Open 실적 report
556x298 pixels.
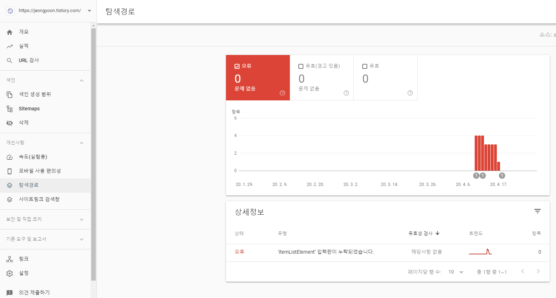[x=45, y=46]
